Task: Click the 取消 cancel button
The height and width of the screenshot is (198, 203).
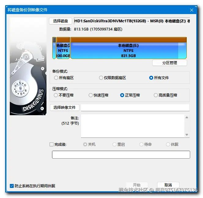Action: point(168,185)
